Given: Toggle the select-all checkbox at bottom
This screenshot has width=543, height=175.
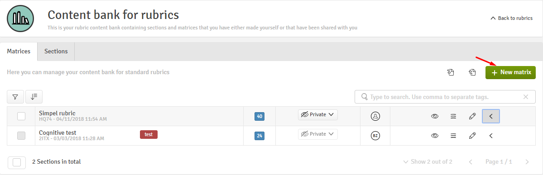Looking at the screenshot, I should pos(17,162).
